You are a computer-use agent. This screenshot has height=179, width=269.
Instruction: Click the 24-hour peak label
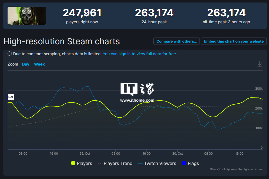pyautogui.click(x=154, y=22)
